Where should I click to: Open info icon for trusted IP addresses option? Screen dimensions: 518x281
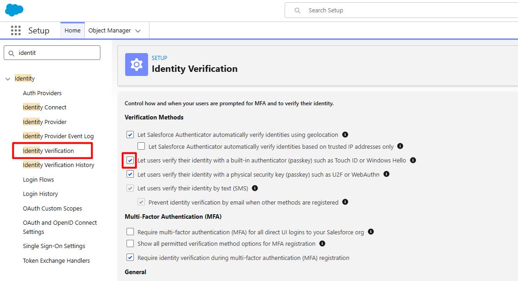point(400,146)
